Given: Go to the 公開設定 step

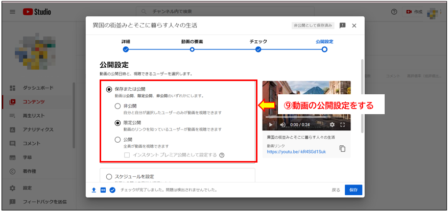Looking at the screenshot, I should pos(324,49).
